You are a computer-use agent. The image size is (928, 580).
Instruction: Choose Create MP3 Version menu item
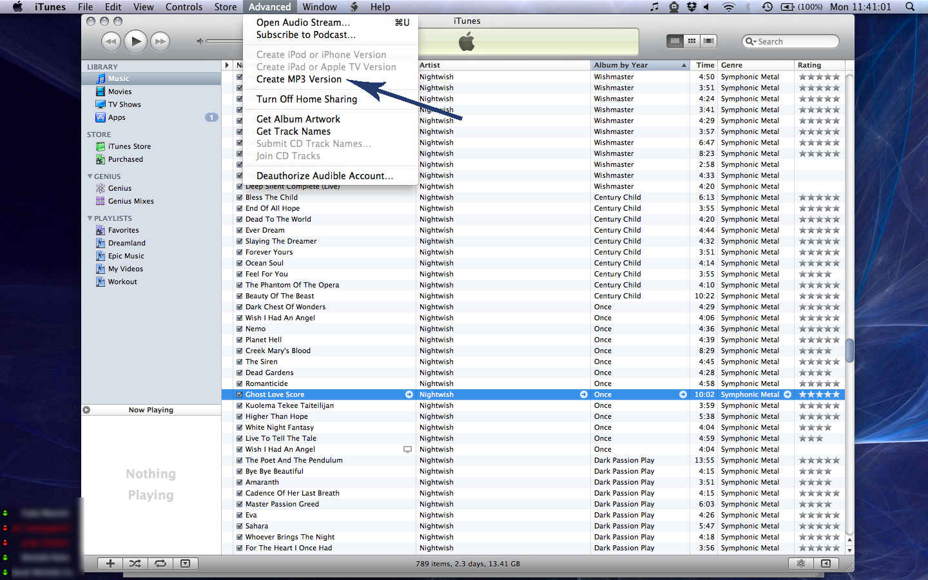pyautogui.click(x=331, y=79)
